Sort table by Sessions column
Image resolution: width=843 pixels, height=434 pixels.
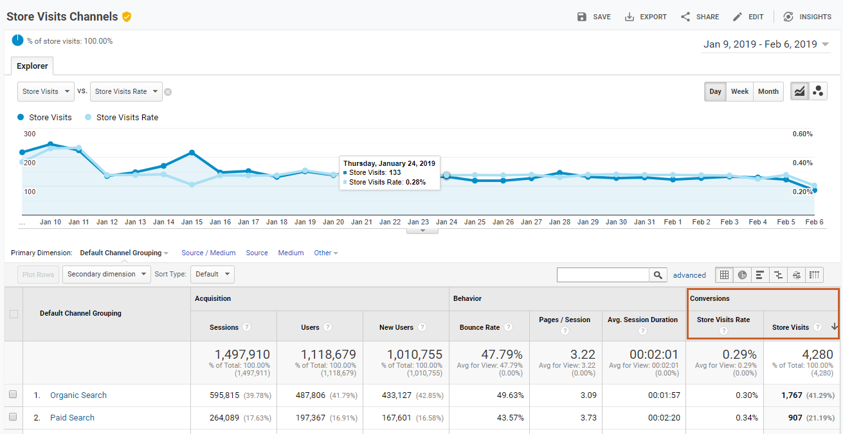(x=224, y=327)
